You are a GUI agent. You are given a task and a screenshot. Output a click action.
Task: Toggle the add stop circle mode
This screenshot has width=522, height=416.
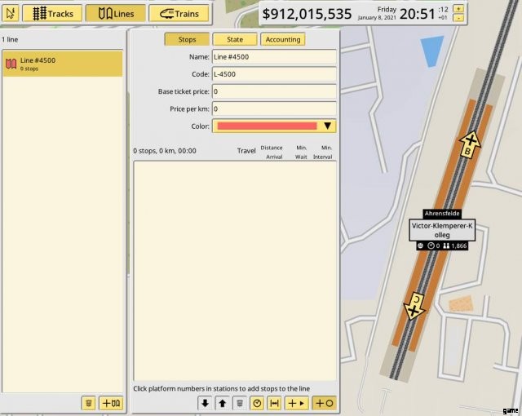324,403
